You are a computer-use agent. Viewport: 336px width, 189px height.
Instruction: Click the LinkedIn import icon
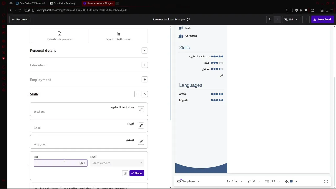[118, 34]
